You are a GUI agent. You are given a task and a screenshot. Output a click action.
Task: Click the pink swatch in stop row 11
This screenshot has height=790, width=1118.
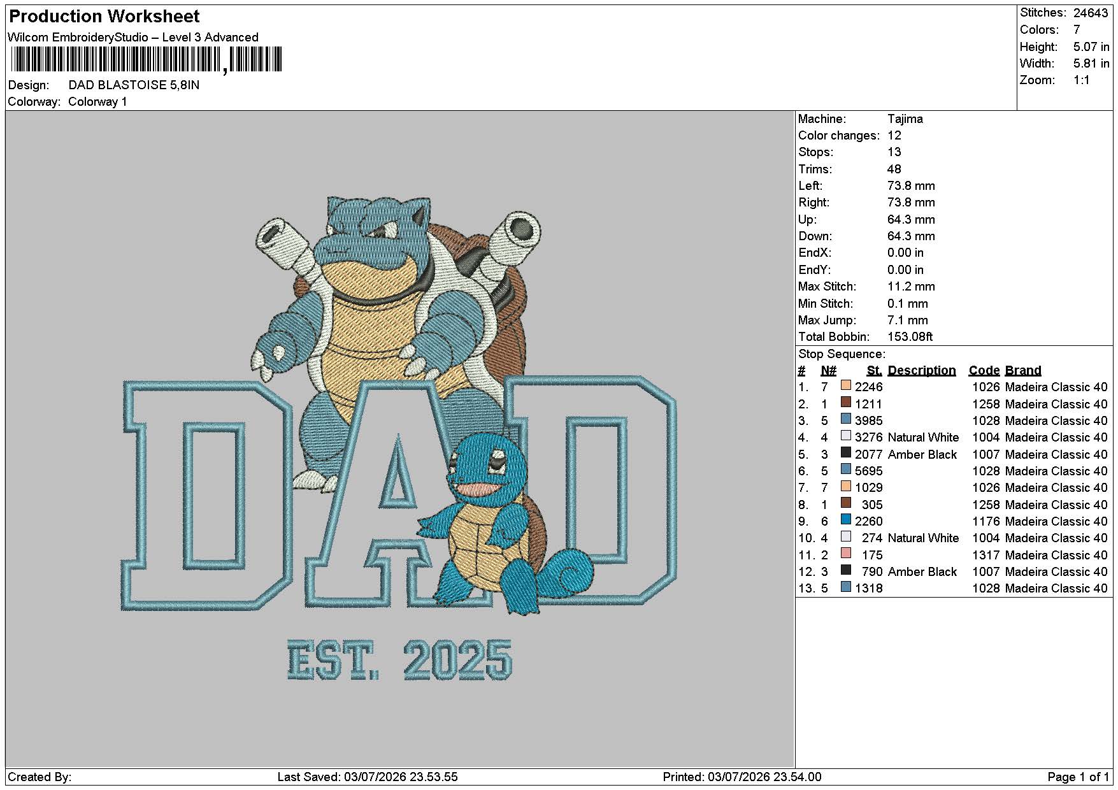[x=846, y=553]
